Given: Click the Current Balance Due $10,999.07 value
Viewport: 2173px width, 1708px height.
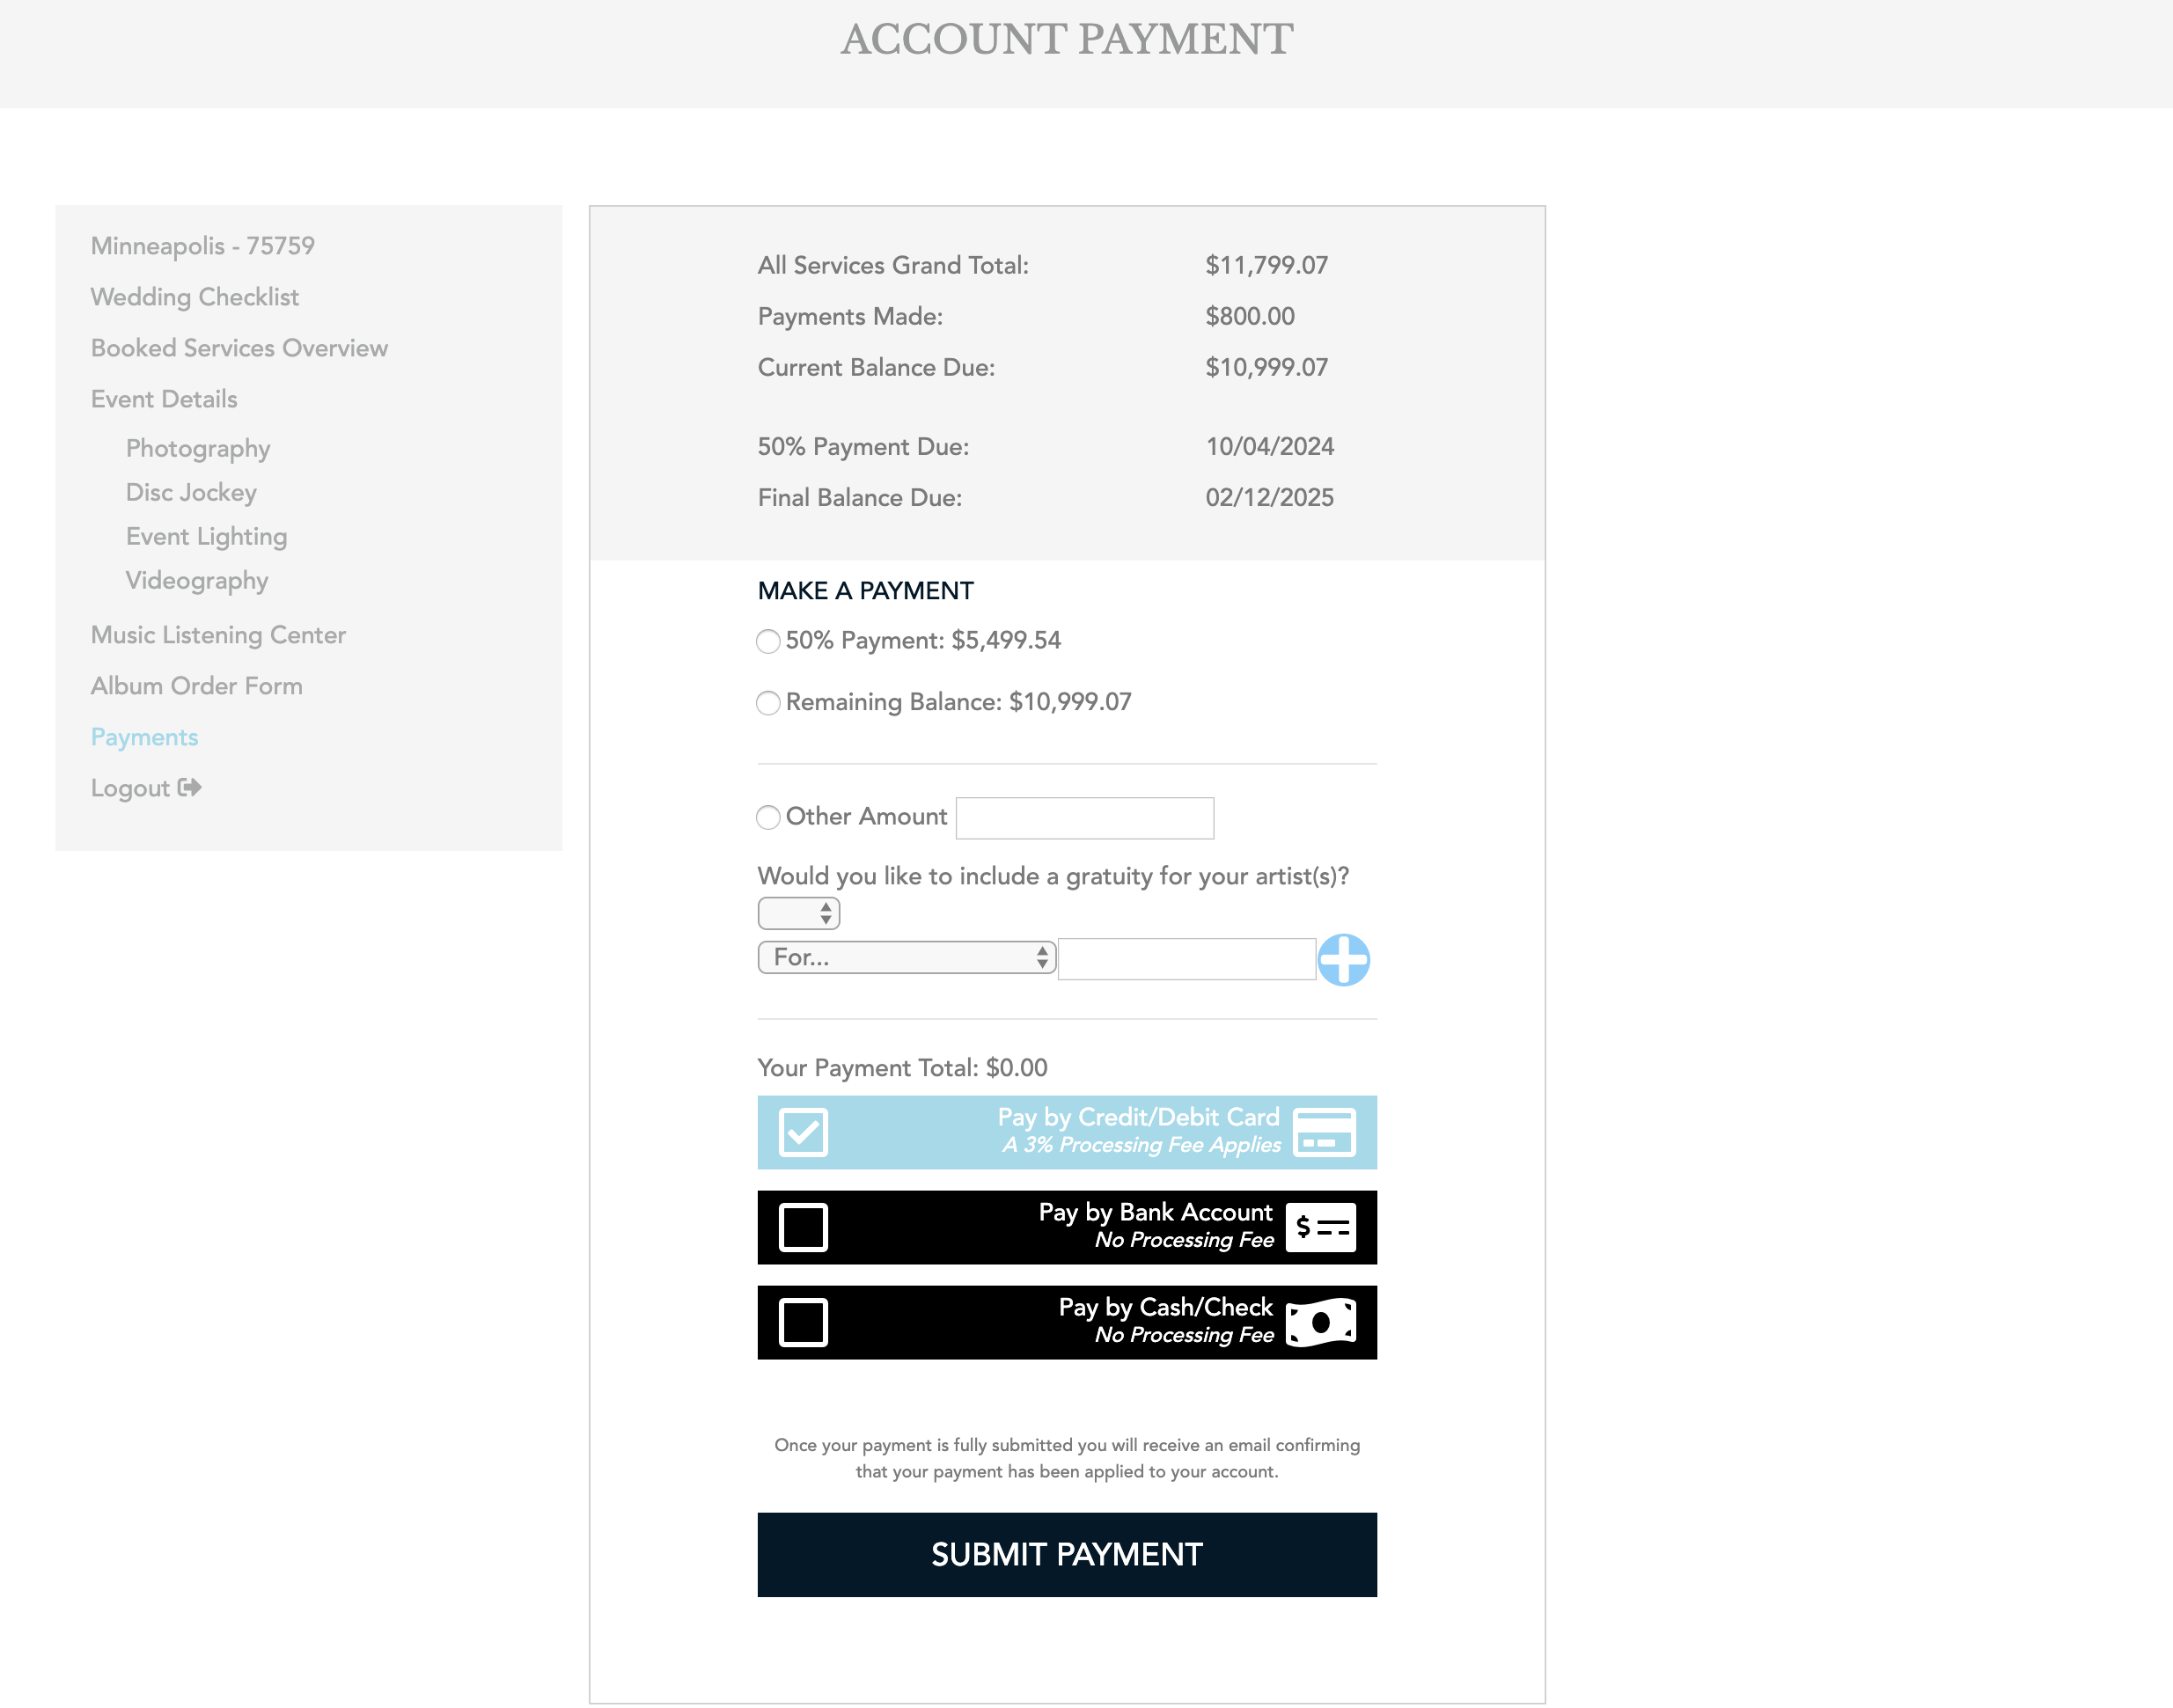Looking at the screenshot, I should click(1266, 367).
